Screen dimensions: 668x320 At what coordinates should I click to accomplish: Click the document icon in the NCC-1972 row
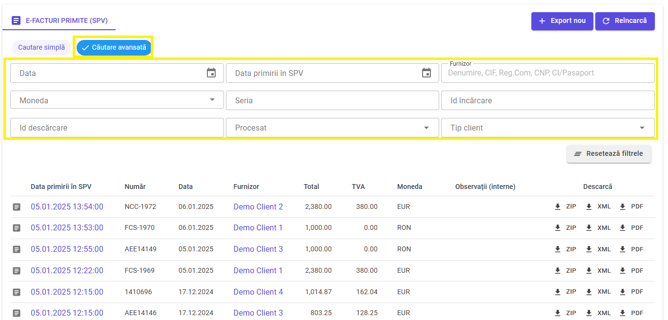tap(17, 207)
